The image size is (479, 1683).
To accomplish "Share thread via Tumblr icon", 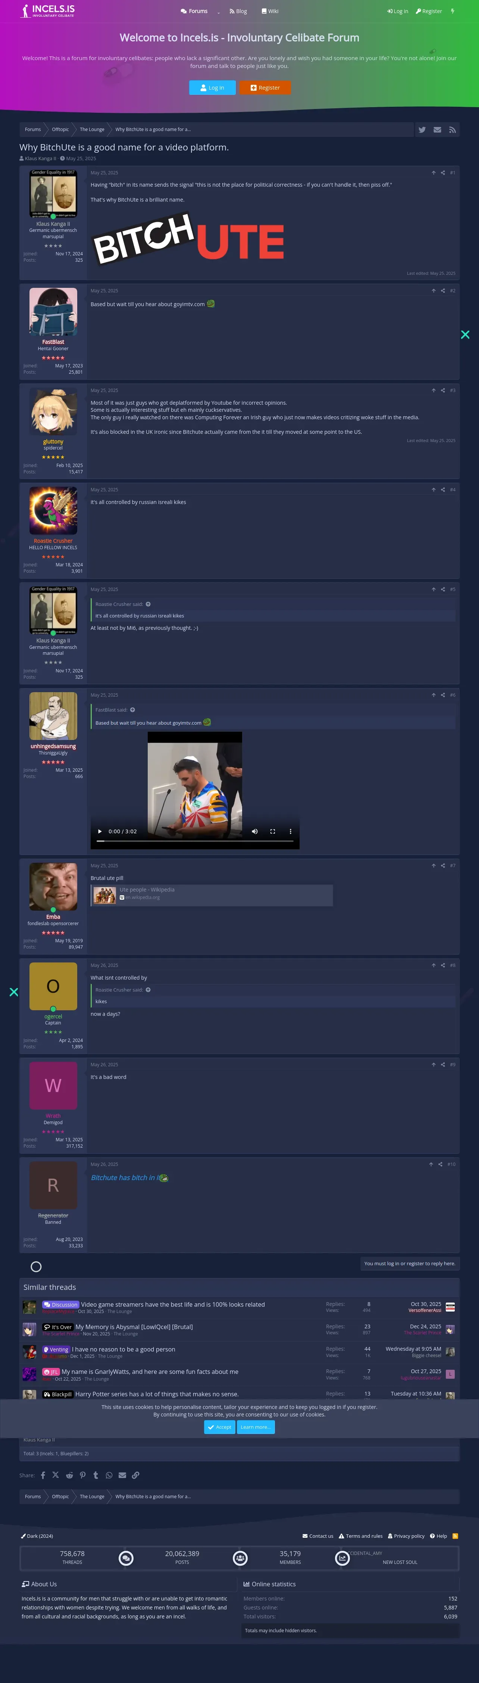I will pos(96,1475).
